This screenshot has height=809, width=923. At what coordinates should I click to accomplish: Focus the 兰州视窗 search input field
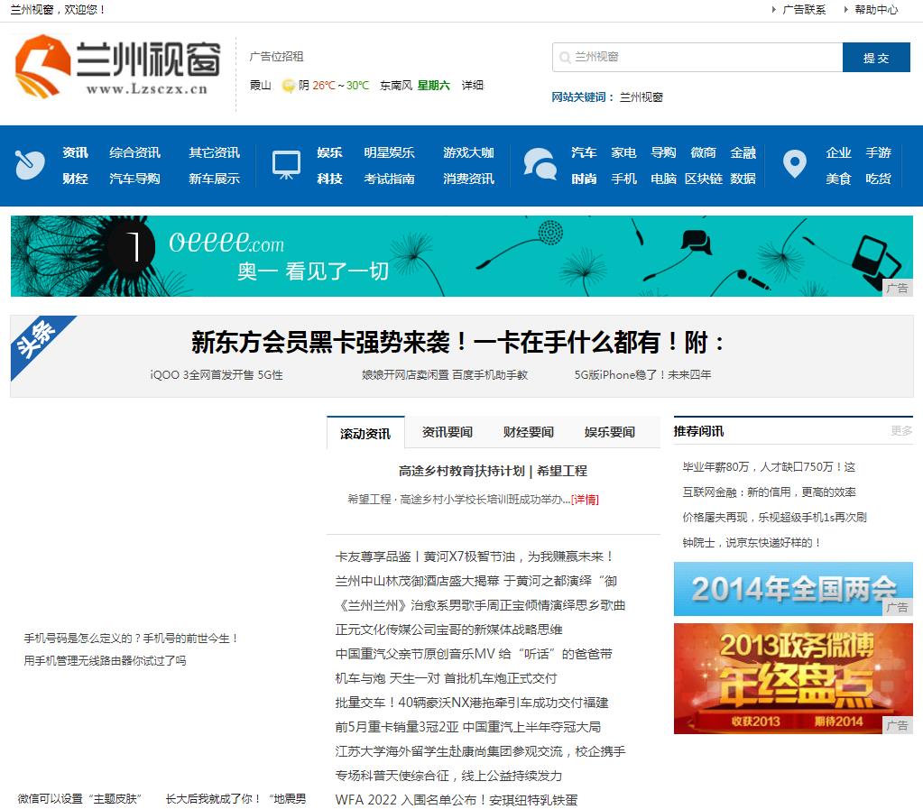coord(697,57)
